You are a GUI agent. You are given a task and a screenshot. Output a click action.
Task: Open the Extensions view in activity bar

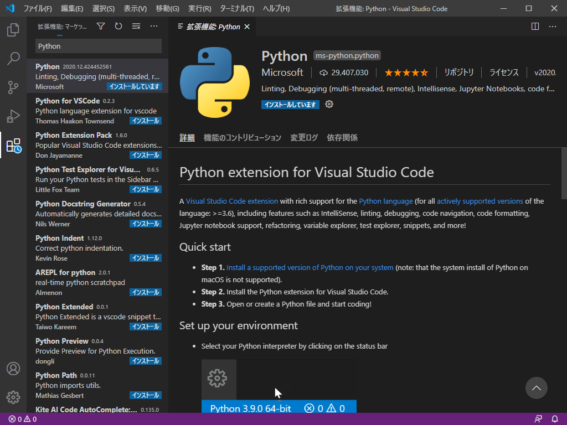tap(14, 146)
